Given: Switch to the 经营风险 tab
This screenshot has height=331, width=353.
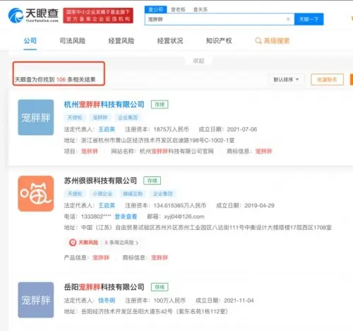Looking at the screenshot, I should (121, 41).
